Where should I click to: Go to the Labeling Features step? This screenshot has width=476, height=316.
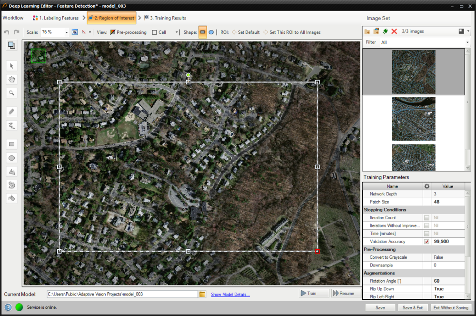(x=57, y=18)
